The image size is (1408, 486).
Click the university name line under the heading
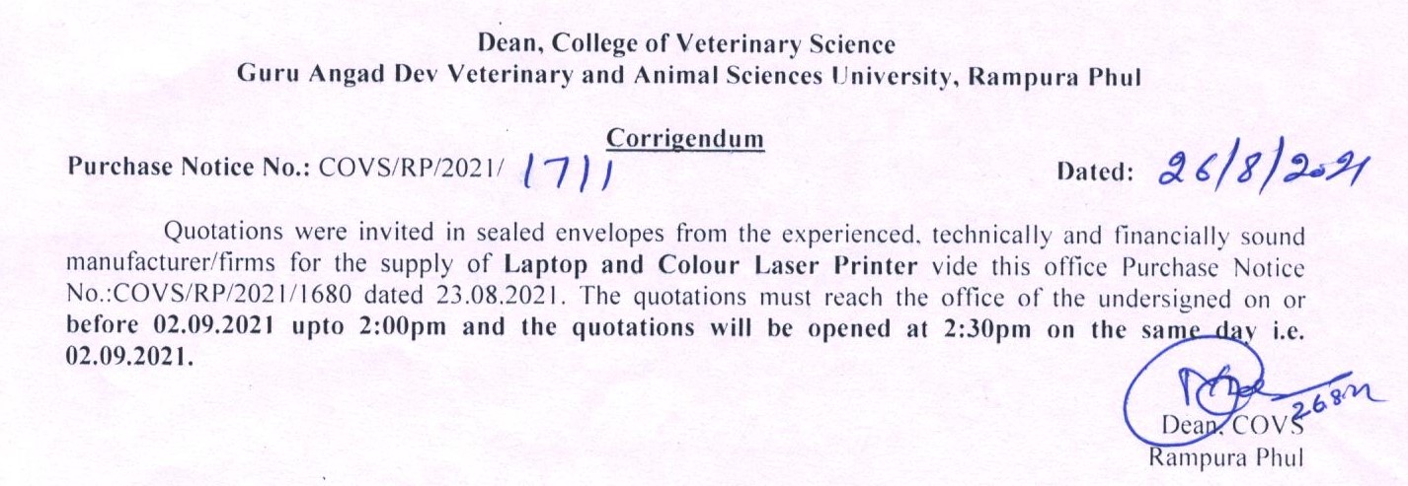click(x=687, y=78)
